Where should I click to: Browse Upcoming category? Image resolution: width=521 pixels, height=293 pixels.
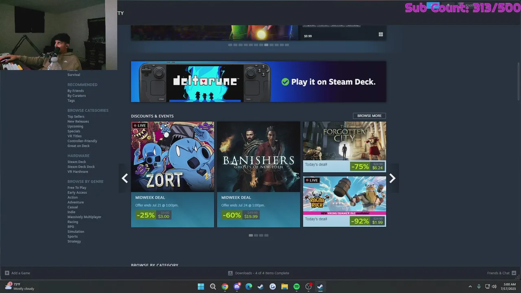point(75,127)
